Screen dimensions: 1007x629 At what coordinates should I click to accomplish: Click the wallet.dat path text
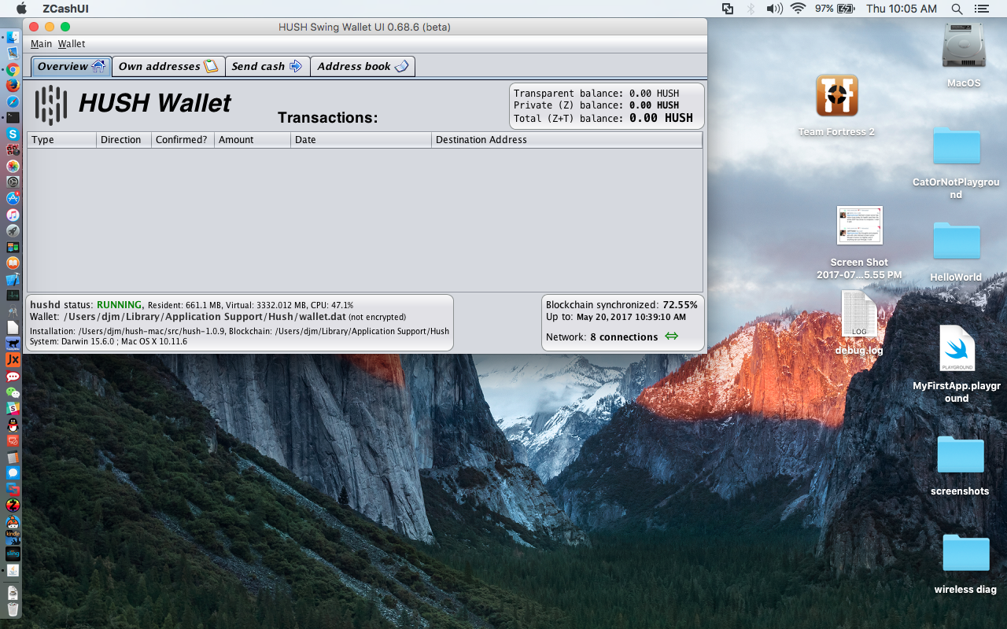coord(204,317)
